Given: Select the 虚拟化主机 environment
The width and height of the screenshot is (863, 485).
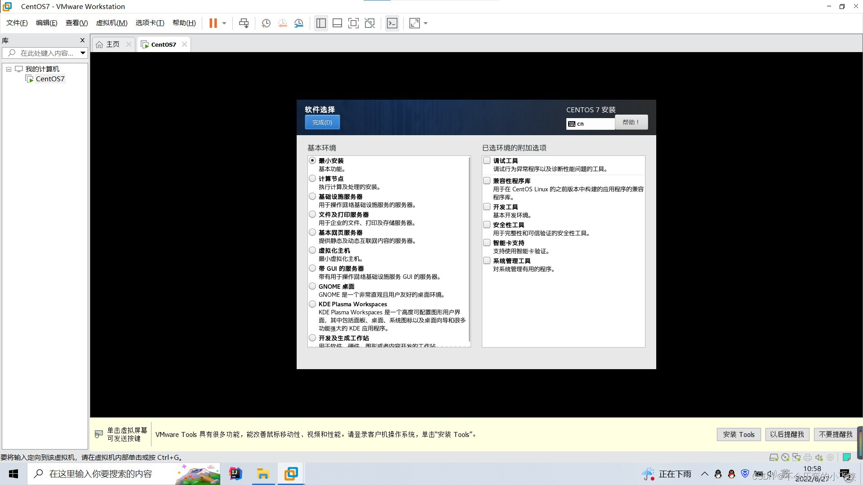Looking at the screenshot, I should pyautogui.click(x=312, y=250).
